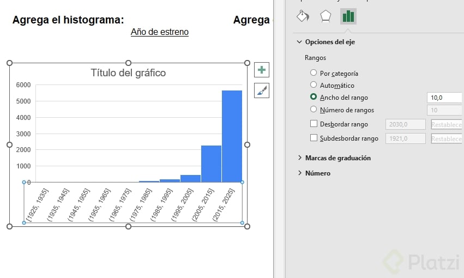Click the Número de rangos value field
The image size is (464, 278).
[x=444, y=110]
